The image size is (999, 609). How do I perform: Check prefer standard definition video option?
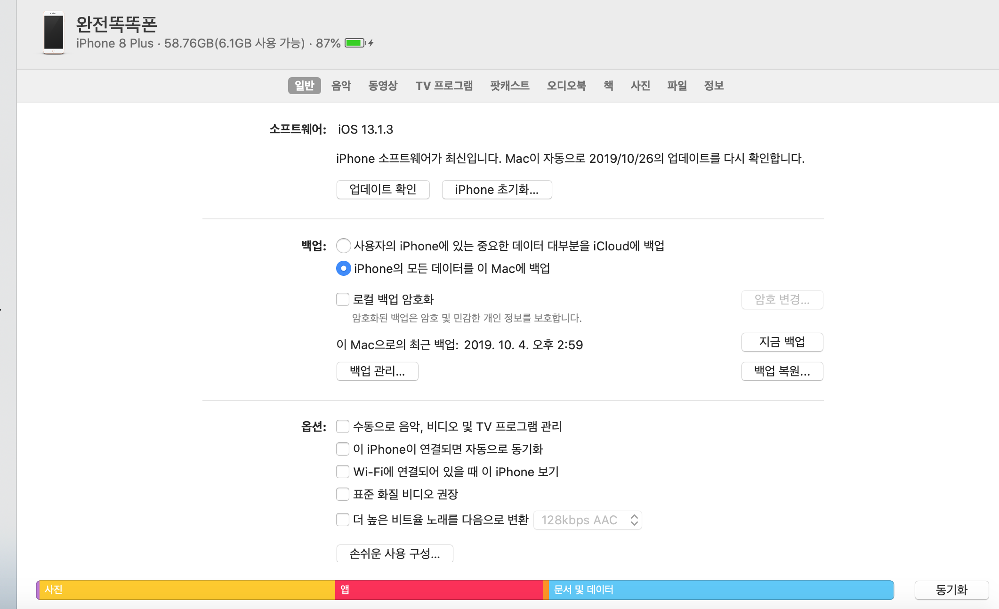[x=343, y=494]
